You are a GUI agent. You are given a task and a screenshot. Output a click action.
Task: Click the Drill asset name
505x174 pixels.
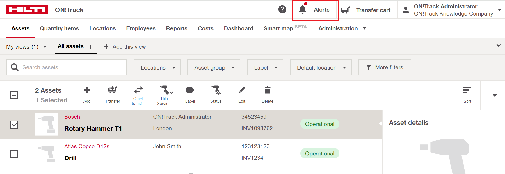(70, 158)
